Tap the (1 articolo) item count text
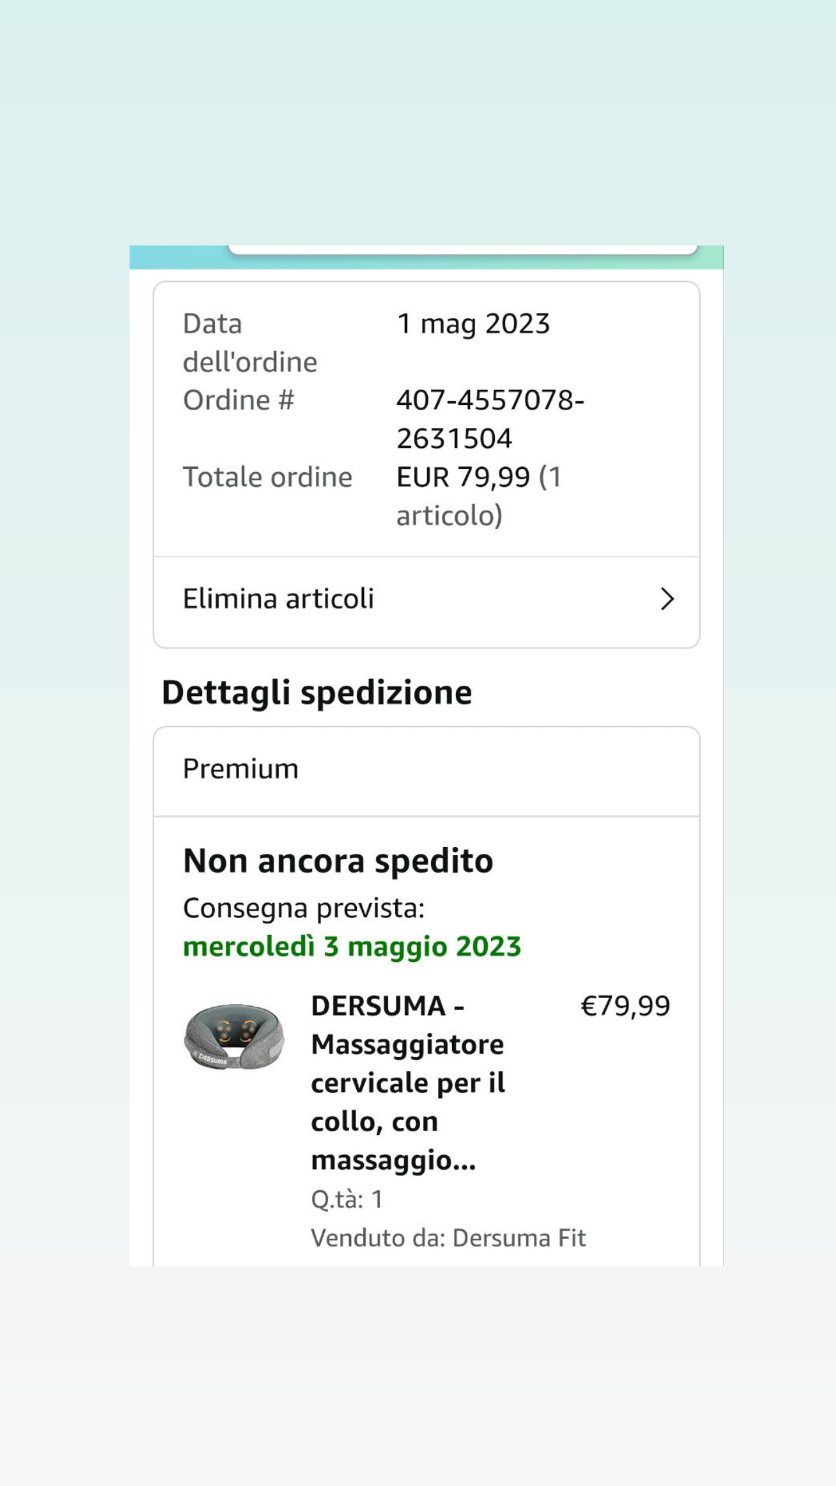This screenshot has height=1486, width=836. click(449, 516)
